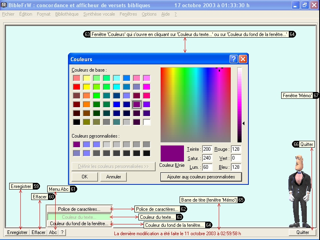Open the Bibliothèque menu
320x240 pixels.
point(67,14)
